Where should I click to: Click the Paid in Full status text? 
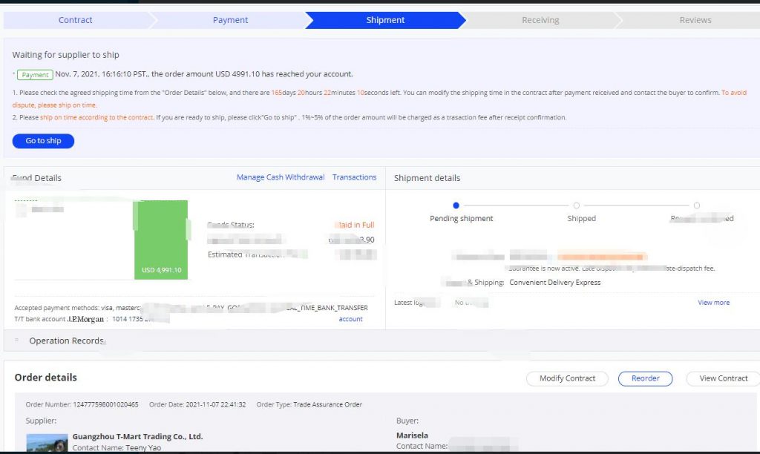click(355, 225)
